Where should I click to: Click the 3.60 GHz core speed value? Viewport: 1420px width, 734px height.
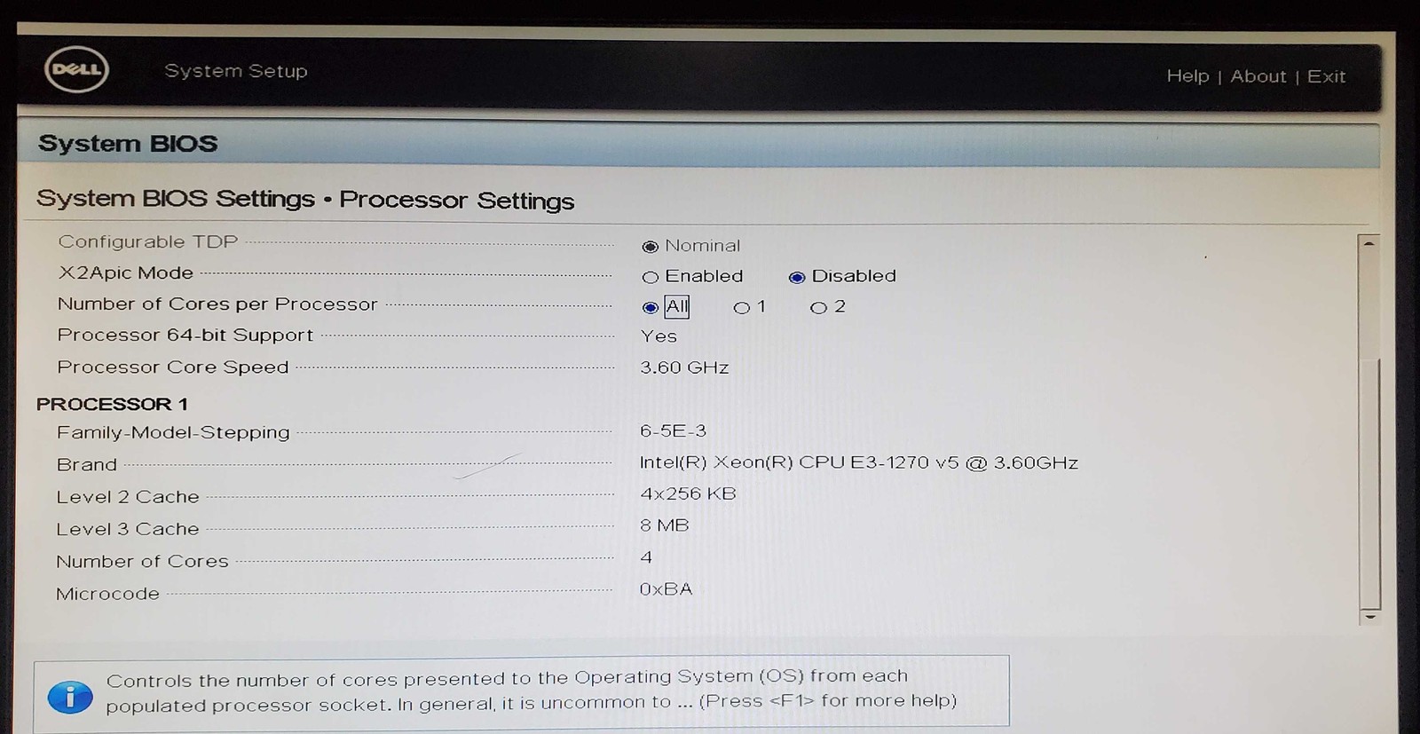pyautogui.click(x=684, y=367)
